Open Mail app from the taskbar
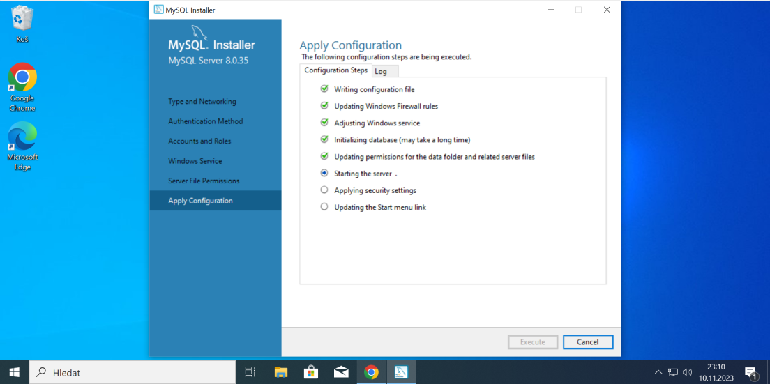The height and width of the screenshot is (384, 770). [341, 372]
